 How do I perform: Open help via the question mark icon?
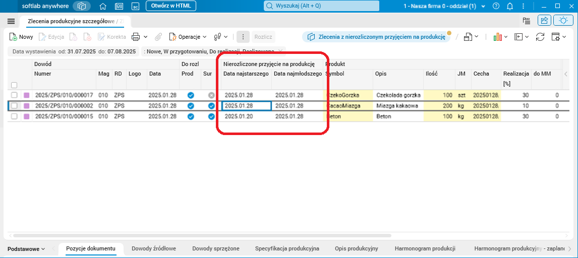pyautogui.click(x=496, y=6)
